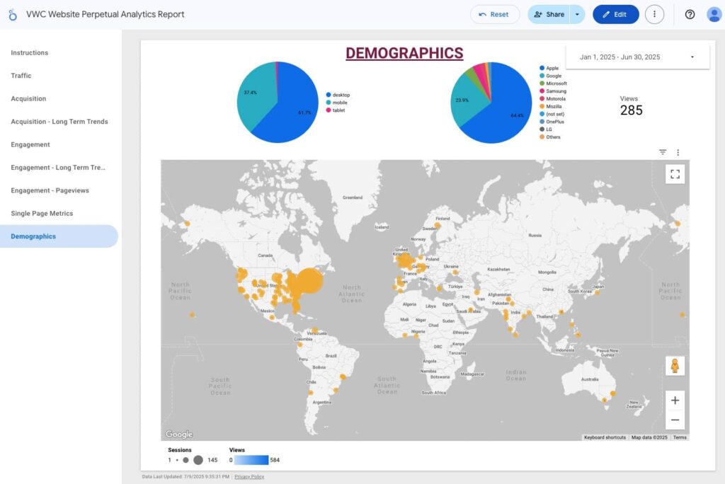Select the Single Page Metrics page
725x484 pixels.
42,214
